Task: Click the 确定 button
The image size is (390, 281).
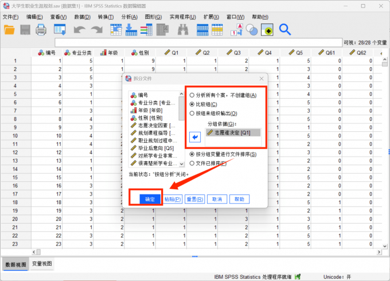Action: [x=150, y=199]
